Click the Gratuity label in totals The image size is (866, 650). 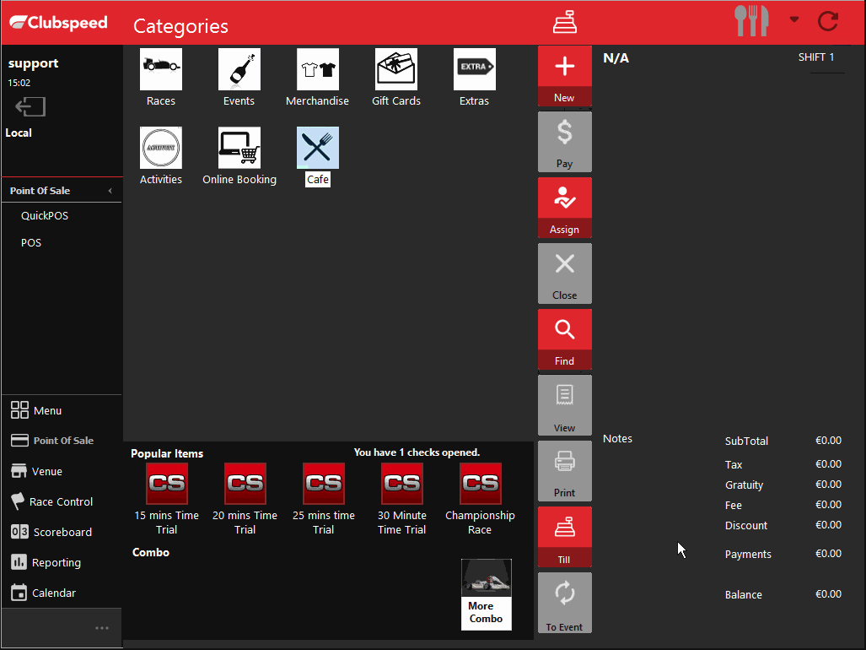coord(744,485)
